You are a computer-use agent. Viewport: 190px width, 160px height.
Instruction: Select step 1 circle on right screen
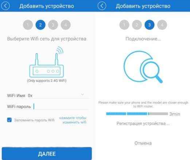click(124, 25)
